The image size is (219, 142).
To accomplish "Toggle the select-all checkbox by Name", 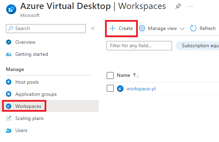I will 110,75.
